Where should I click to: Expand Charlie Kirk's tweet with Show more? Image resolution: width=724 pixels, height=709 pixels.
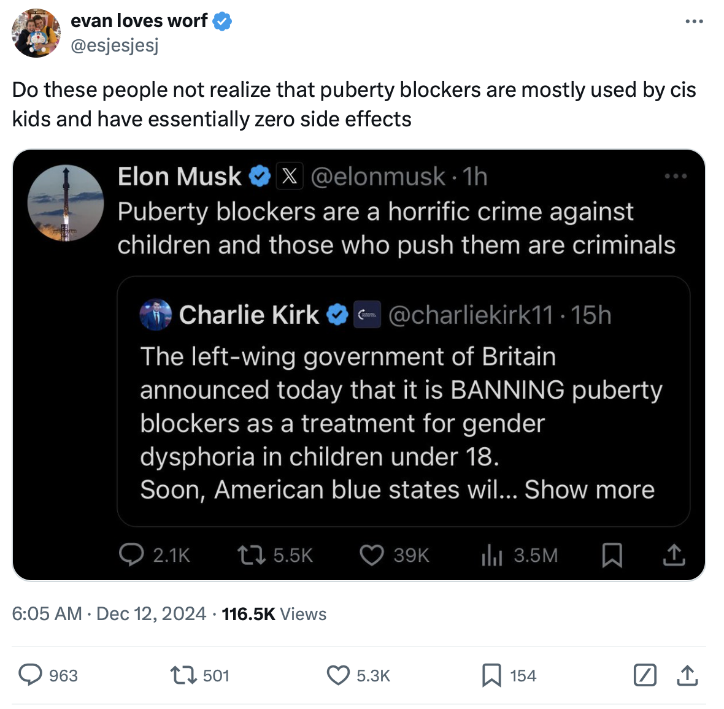[589, 489]
